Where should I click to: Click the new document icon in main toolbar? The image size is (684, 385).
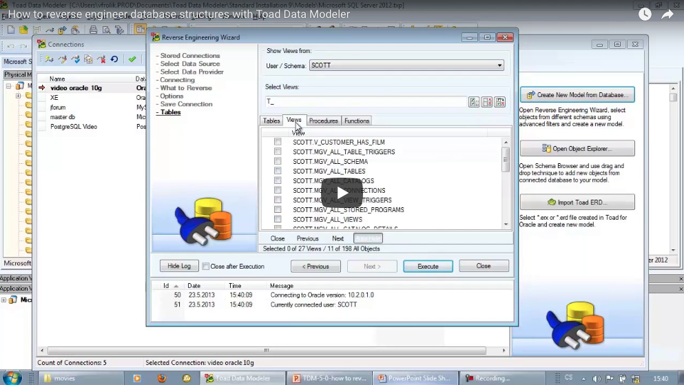10,30
